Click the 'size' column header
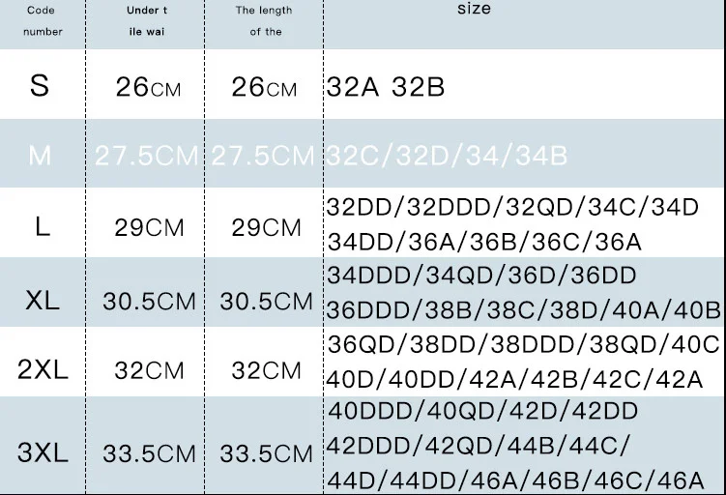726x495 pixels. [473, 10]
